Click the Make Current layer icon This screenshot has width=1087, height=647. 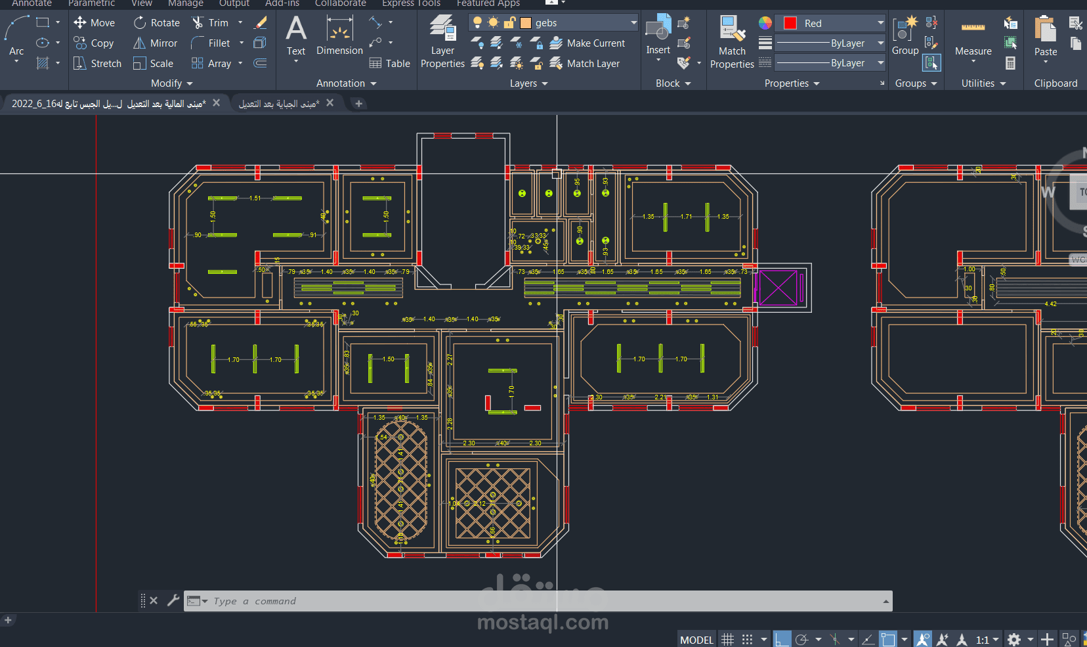pos(557,43)
